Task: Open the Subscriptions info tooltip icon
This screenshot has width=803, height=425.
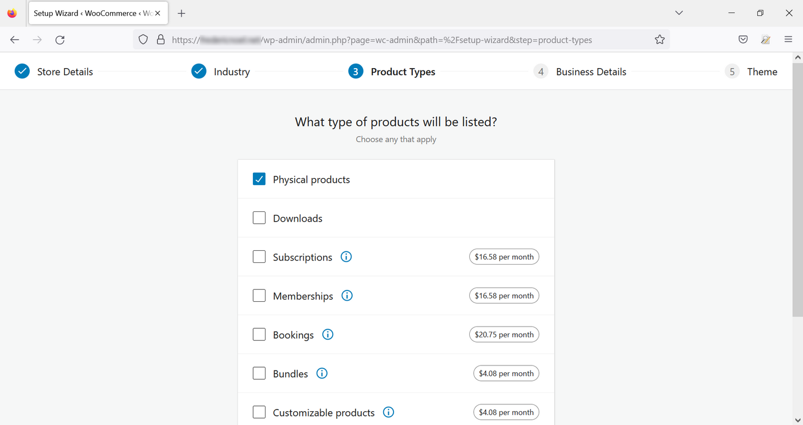Action: click(x=346, y=257)
